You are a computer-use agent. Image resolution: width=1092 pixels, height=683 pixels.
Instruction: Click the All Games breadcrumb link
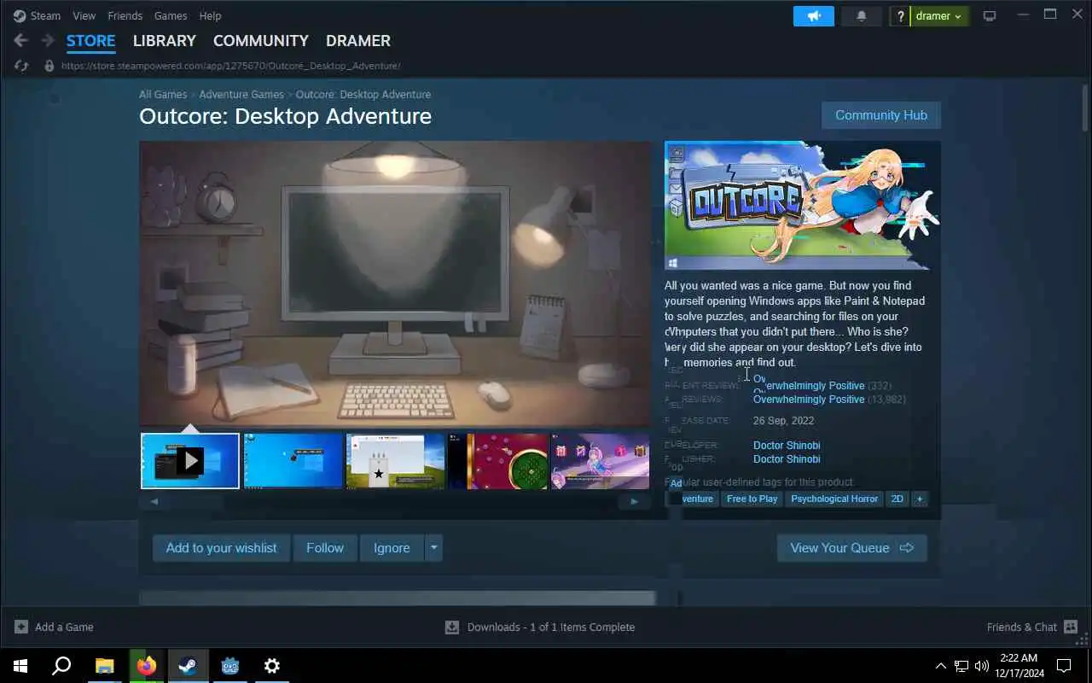[x=163, y=94]
